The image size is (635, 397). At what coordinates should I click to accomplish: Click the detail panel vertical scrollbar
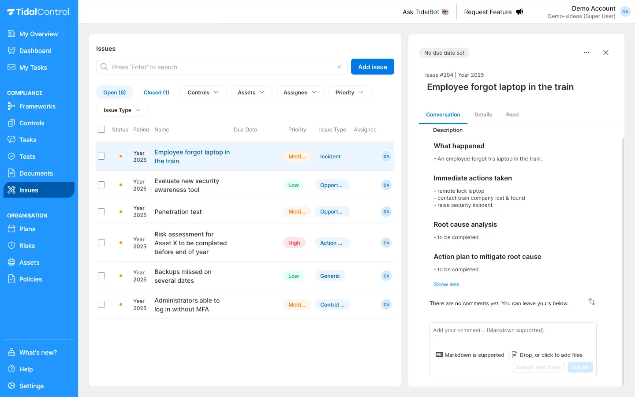point(623,260)
